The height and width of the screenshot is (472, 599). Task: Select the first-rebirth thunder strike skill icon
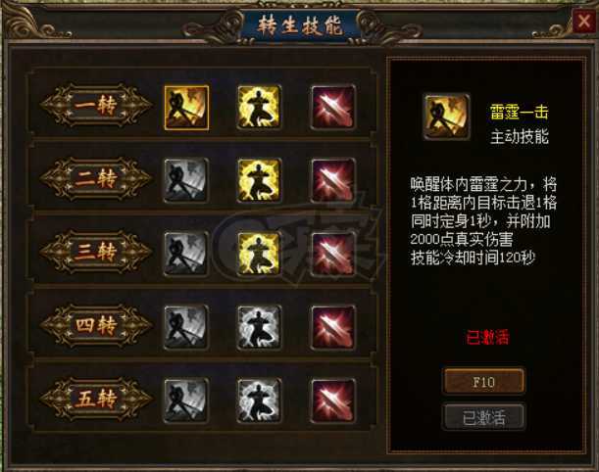tap(186, 107)
